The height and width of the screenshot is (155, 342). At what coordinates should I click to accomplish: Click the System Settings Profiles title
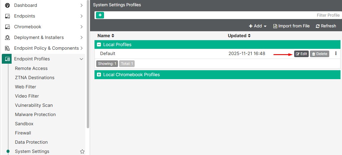point(117,5)
